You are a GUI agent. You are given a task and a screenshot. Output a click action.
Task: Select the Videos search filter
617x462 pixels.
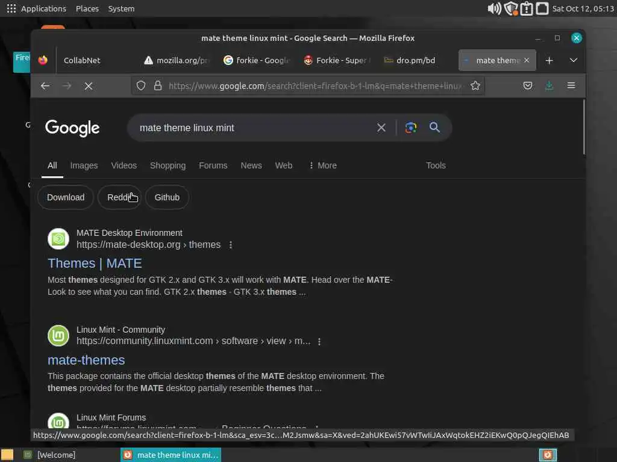pos(124,165)
